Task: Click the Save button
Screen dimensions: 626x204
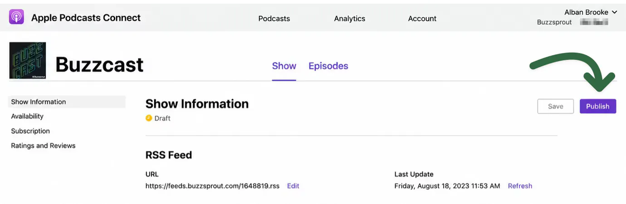Action: tap(556, 106)
